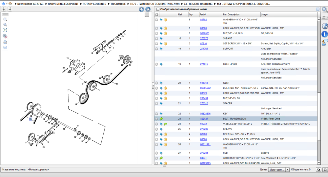328x177 pixels.
Task: Click 'Общее кол-во: 0' status text
Action: click(x=300, y=170)
